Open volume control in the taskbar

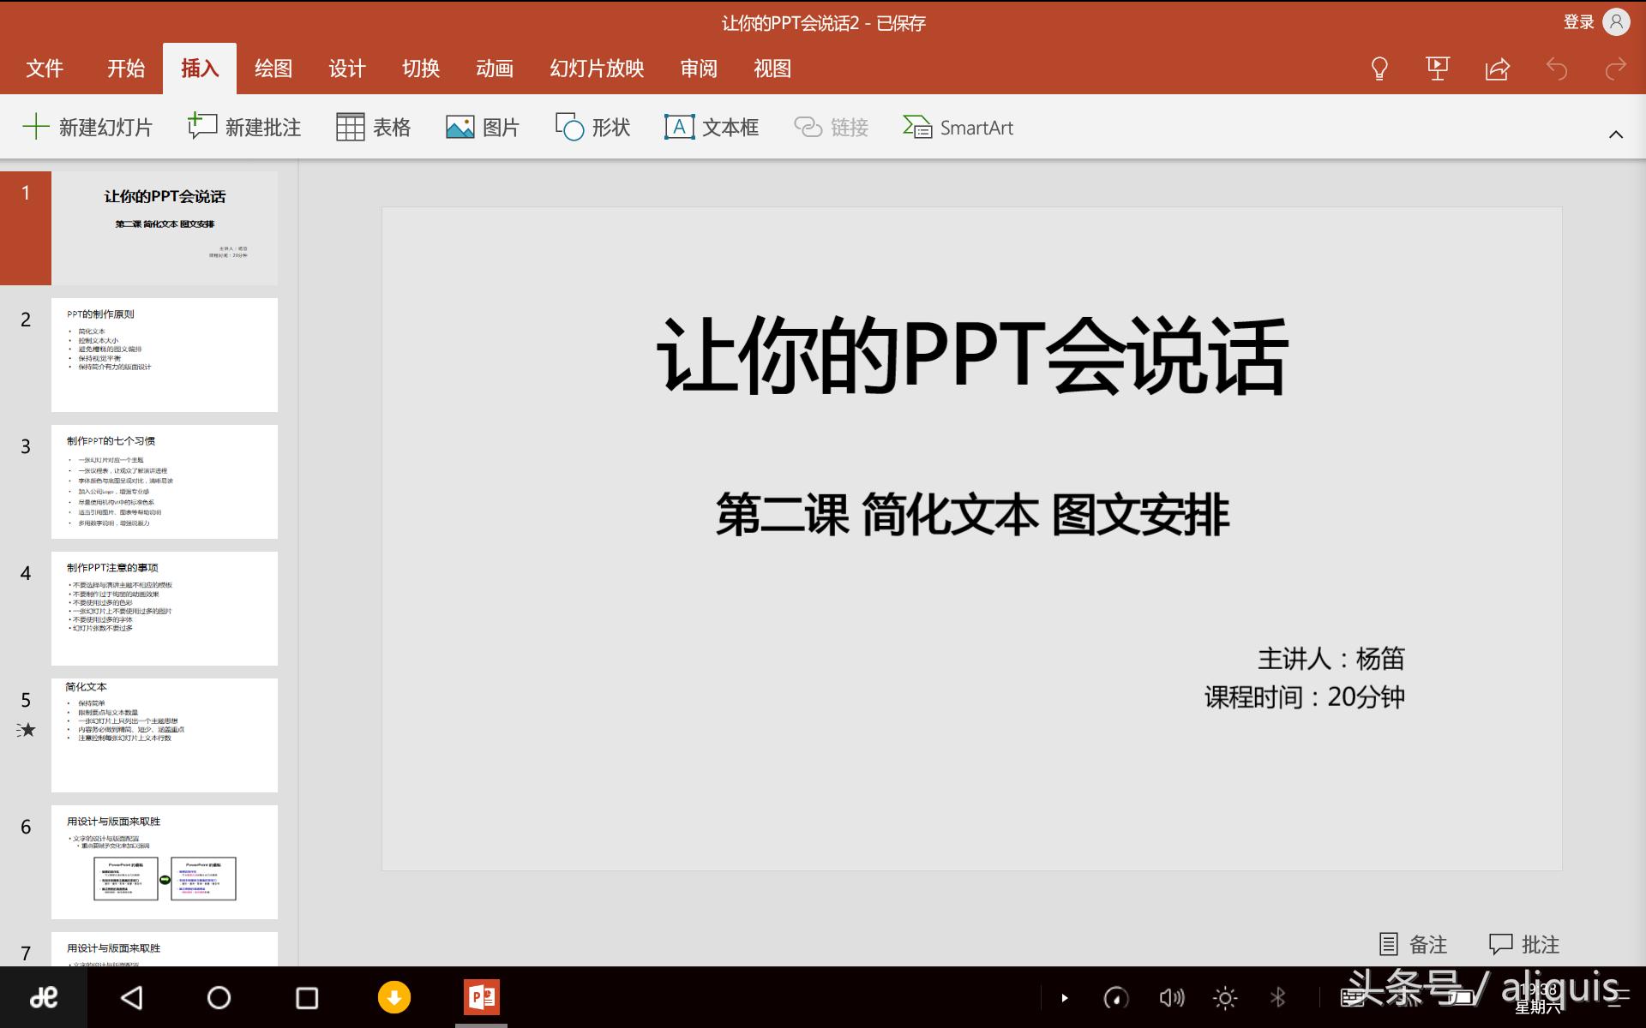tap(1171, 997)
